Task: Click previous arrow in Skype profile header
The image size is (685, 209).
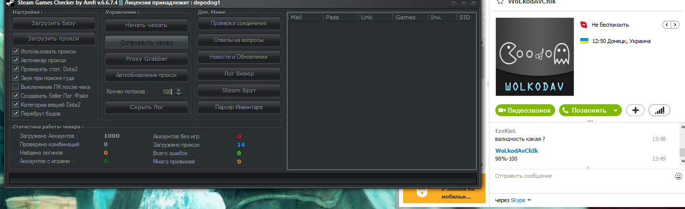Action: tap(667, 24)
